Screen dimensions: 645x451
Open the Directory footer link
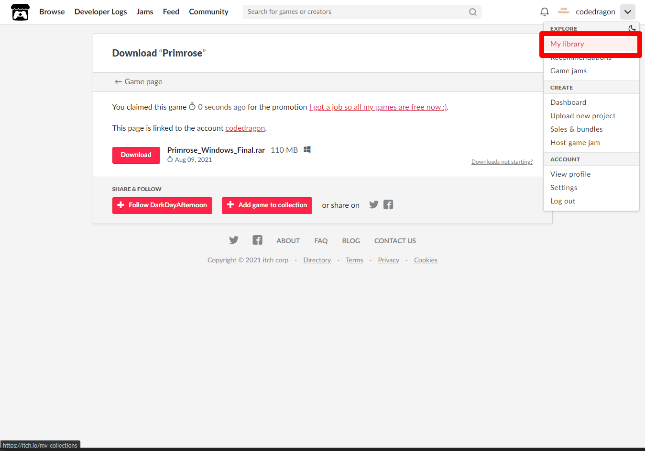(317, 260)
